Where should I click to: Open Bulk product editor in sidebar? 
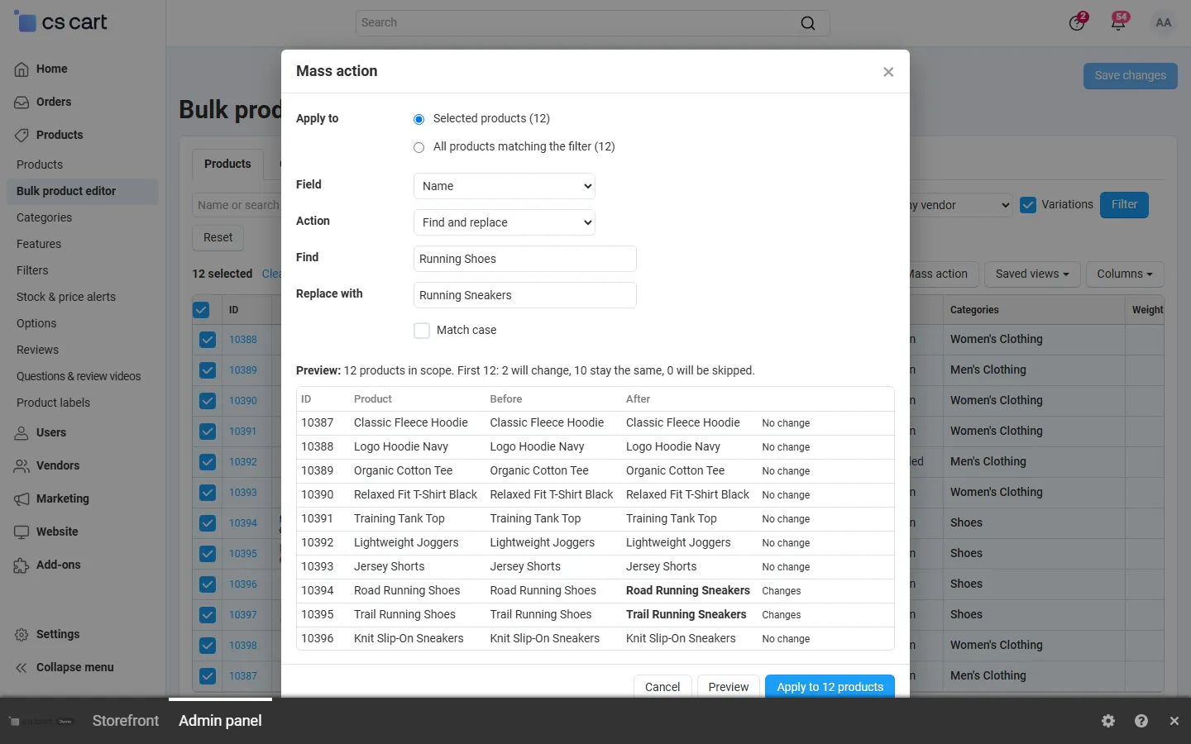pyautogui.click(x=83, y=192)
